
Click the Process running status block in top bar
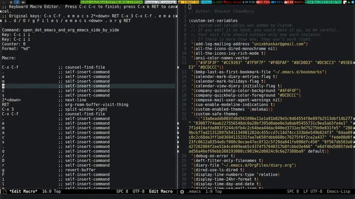160,2
